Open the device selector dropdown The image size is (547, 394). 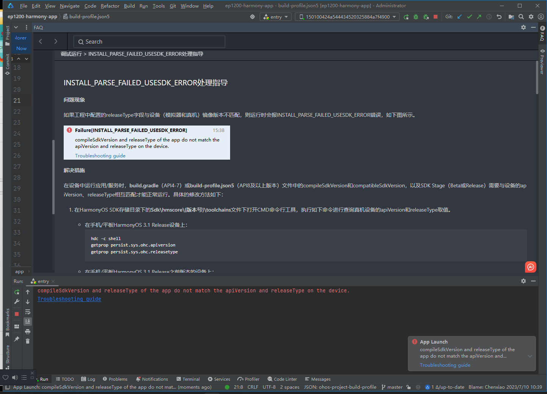pos(347,17)
